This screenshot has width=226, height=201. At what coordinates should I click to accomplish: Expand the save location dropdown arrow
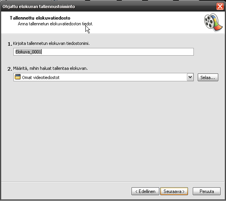(190, 77)
